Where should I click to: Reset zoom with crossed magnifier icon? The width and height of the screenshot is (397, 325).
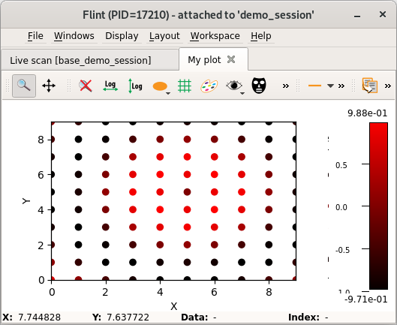(86, 86)
